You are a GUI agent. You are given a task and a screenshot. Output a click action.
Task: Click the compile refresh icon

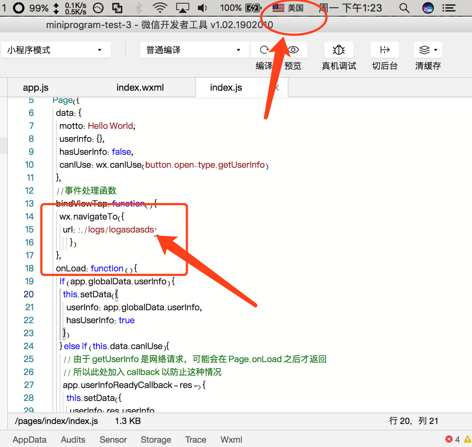pos(265,50)
